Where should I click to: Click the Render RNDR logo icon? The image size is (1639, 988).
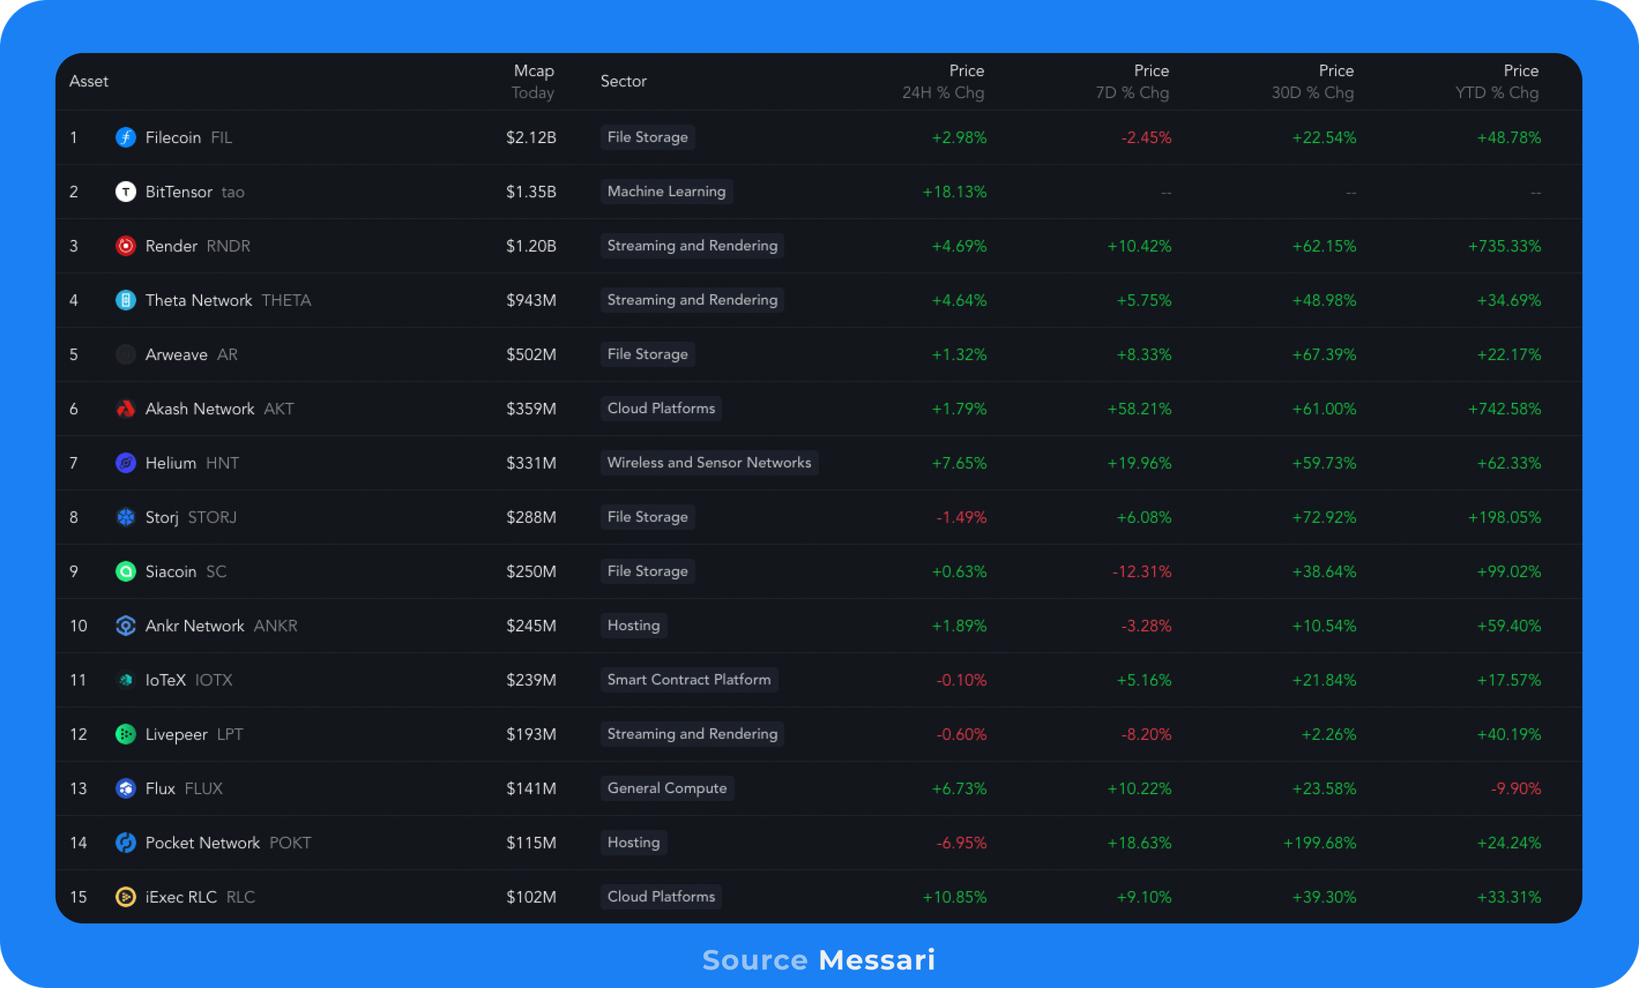coord(125,246)
